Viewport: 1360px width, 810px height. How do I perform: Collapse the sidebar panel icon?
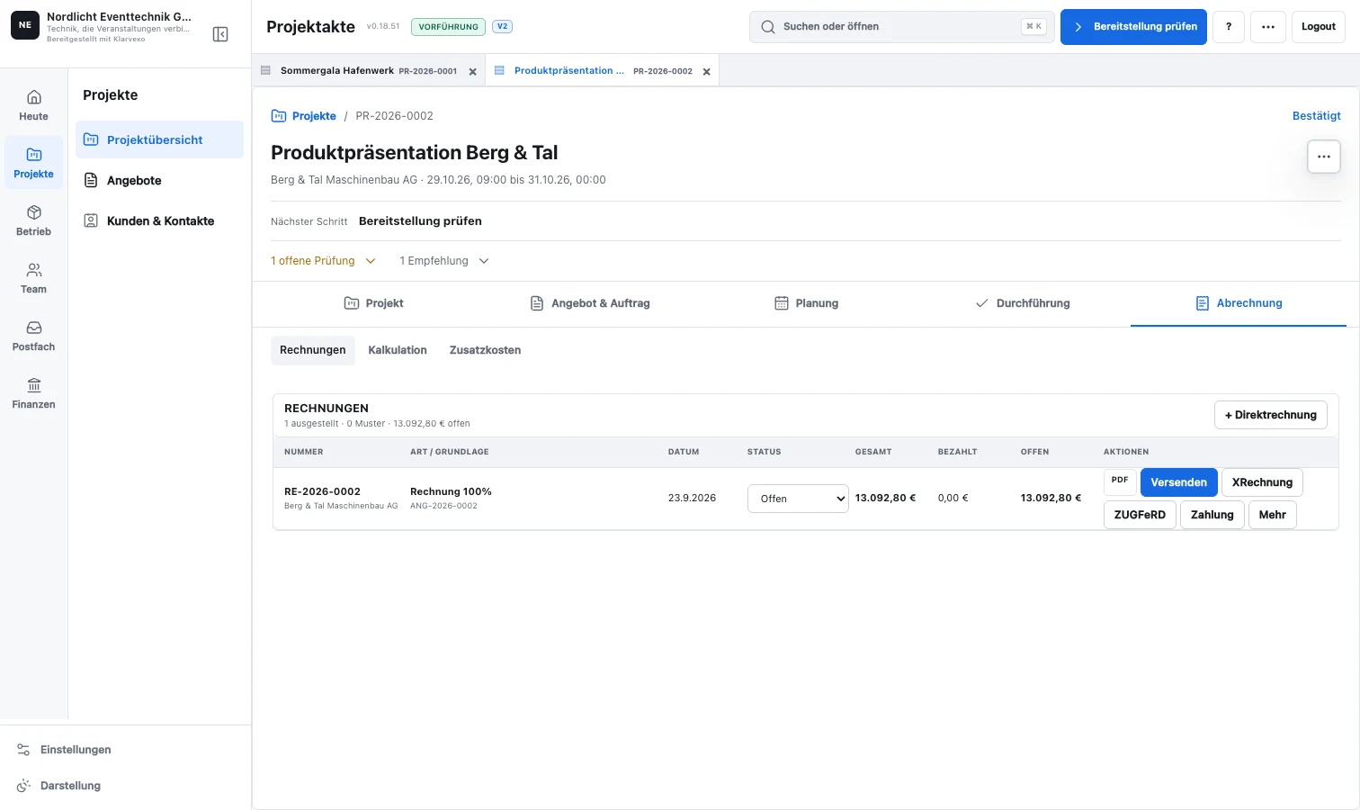[220, 34]
